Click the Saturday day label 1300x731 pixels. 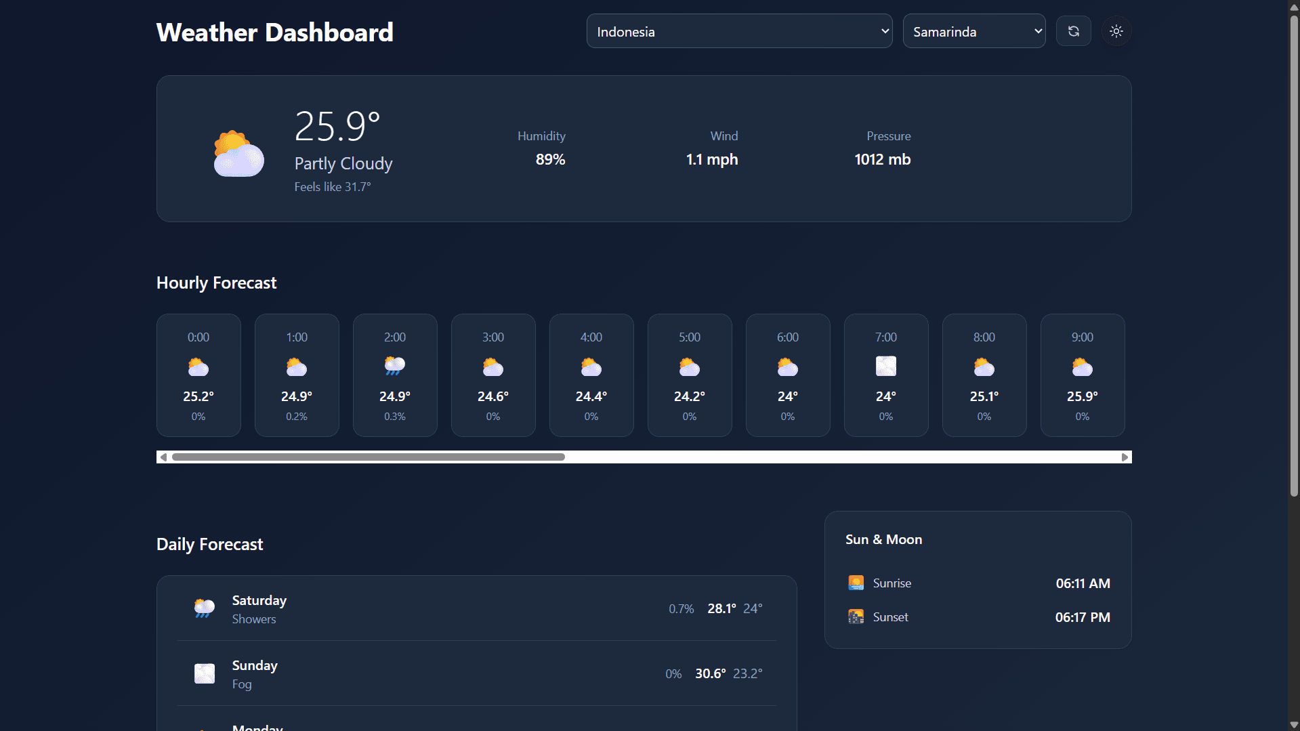pos(259,600)
